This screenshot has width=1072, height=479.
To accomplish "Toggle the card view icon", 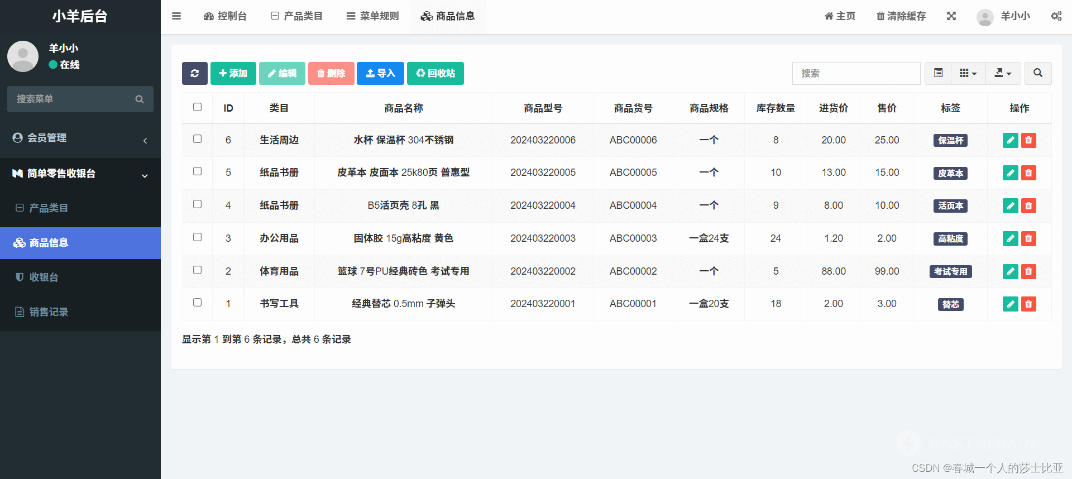I will [939, 73].
